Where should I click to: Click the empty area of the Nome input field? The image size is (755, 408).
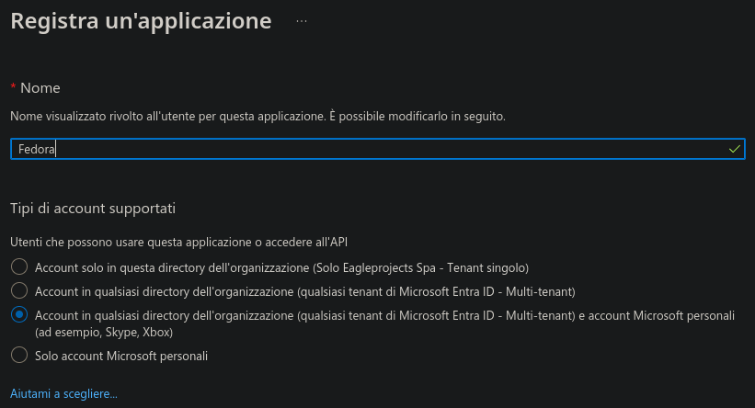coord(368,148)
